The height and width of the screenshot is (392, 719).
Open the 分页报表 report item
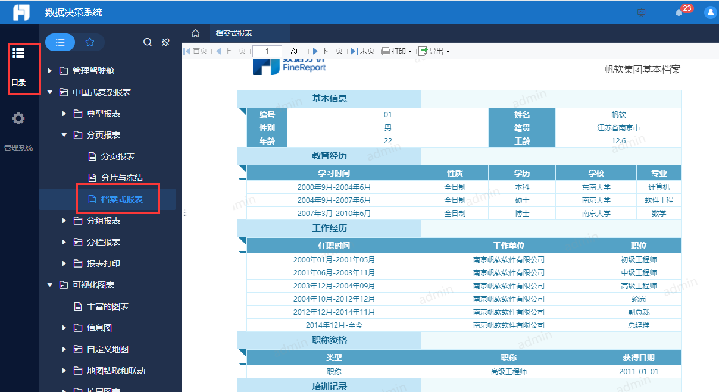point(118,156)
